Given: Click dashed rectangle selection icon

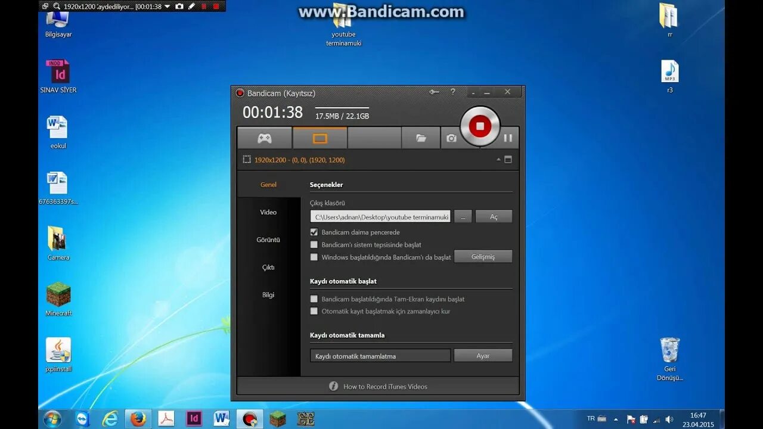Looking at the screenshot, I should 247,160.
